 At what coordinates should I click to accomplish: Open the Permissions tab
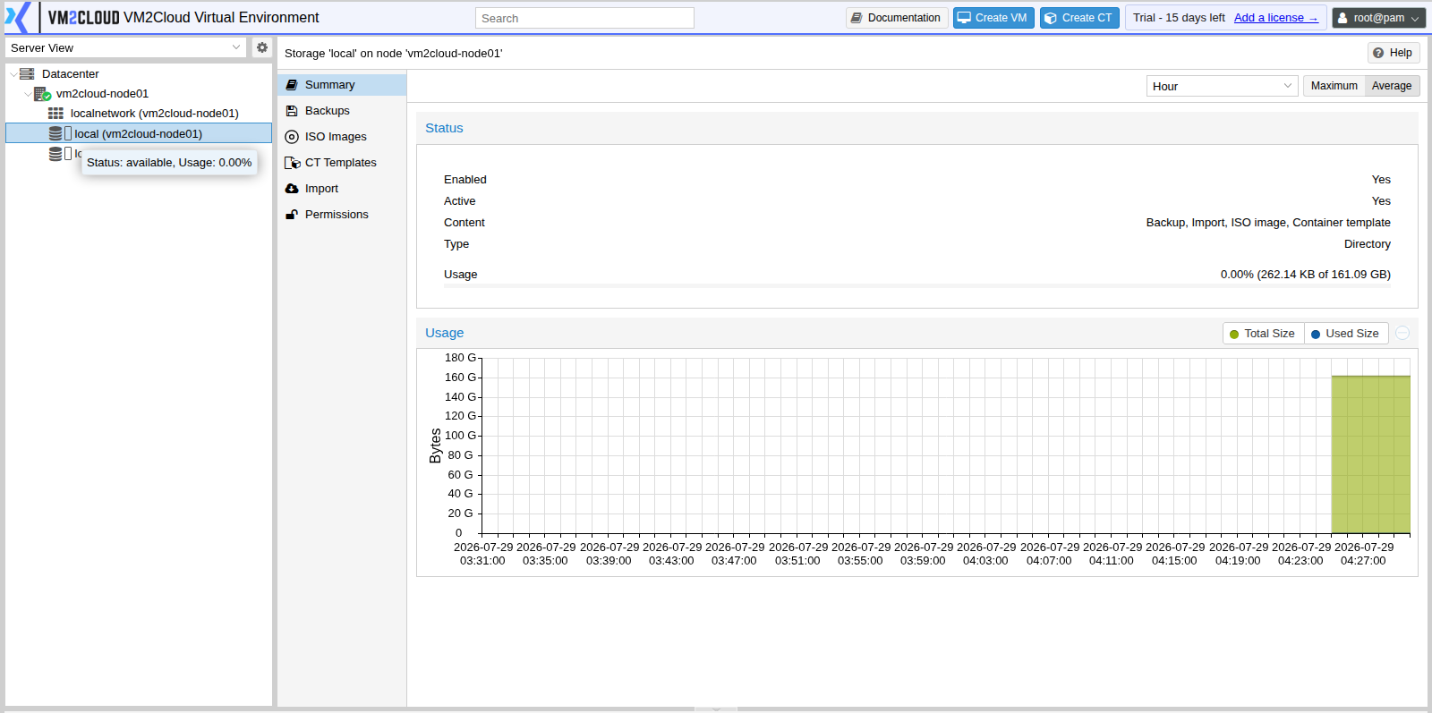click(342, 215)
